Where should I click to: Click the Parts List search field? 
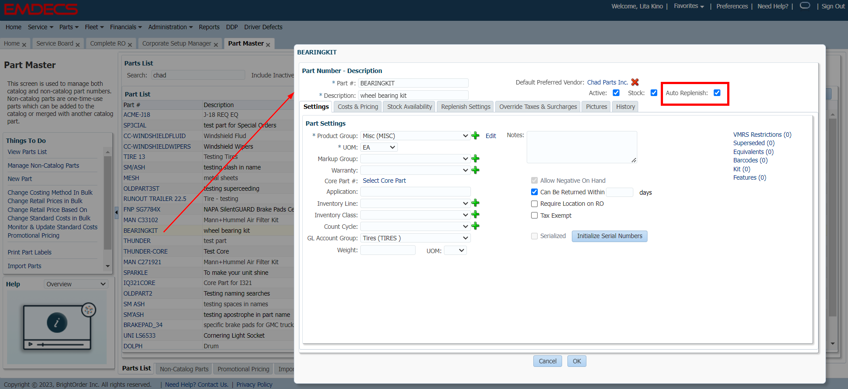click(x=198, y=75)
